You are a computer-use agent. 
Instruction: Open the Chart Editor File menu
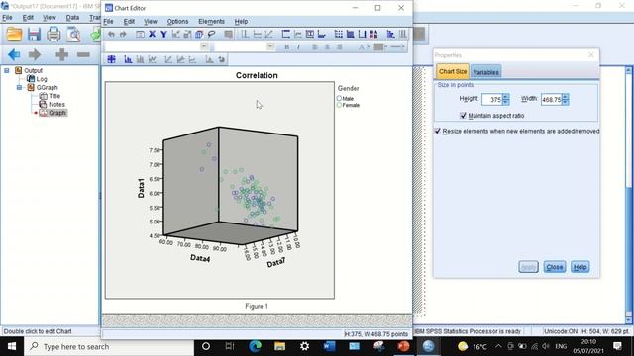click(108, 22)
